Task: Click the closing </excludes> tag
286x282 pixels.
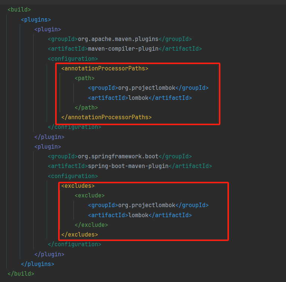Action: tap(79, 235)
